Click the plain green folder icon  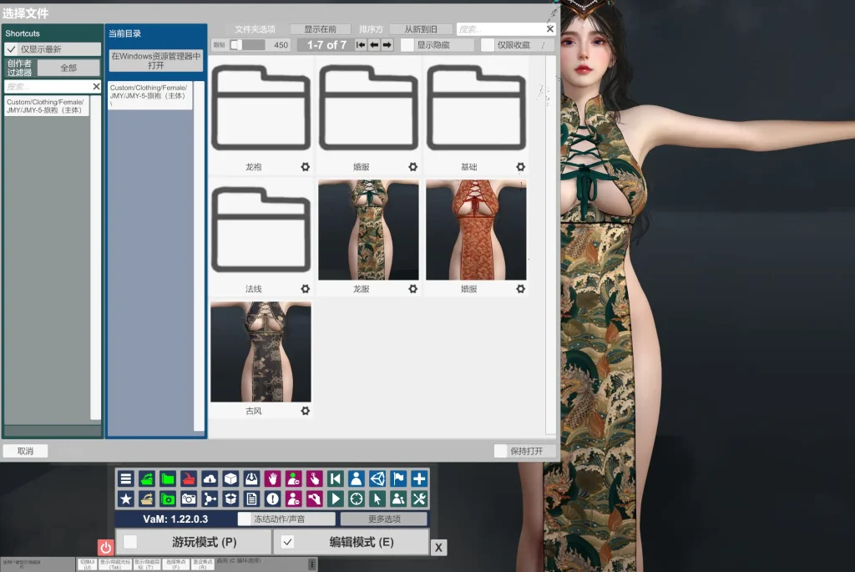point(168,478)
